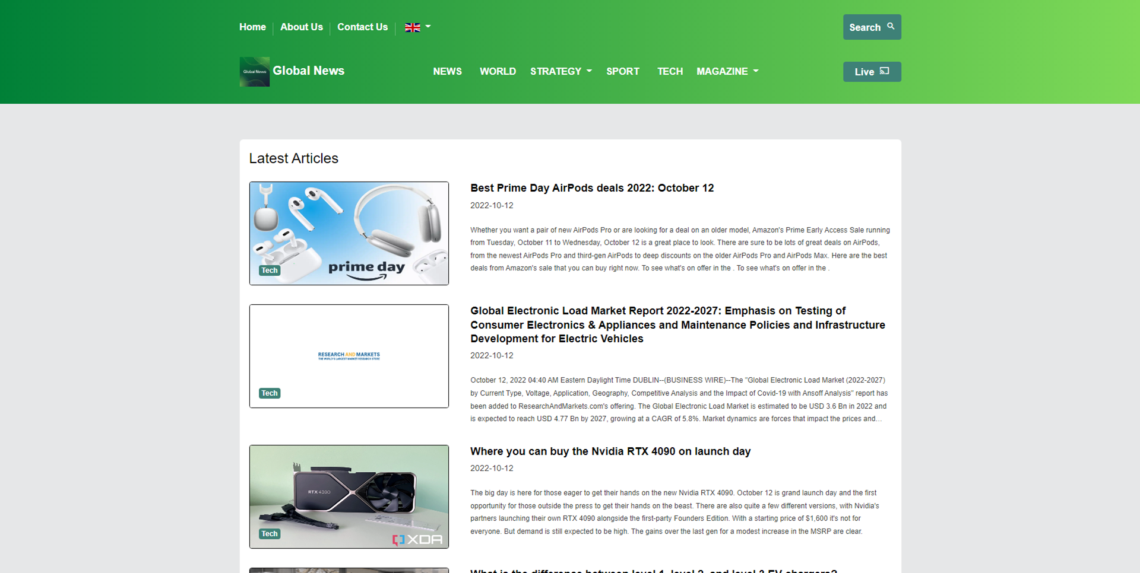
Task: Click the date under the RTX 4090 article
Action: click(492, 468)
